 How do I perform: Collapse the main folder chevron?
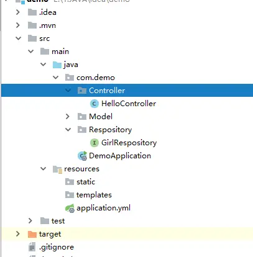(31, 52)
